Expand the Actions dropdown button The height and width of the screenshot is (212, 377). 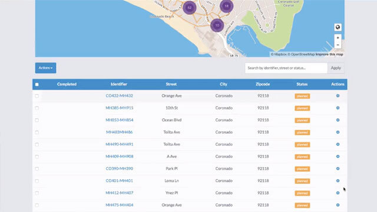[x=46, y=68]
